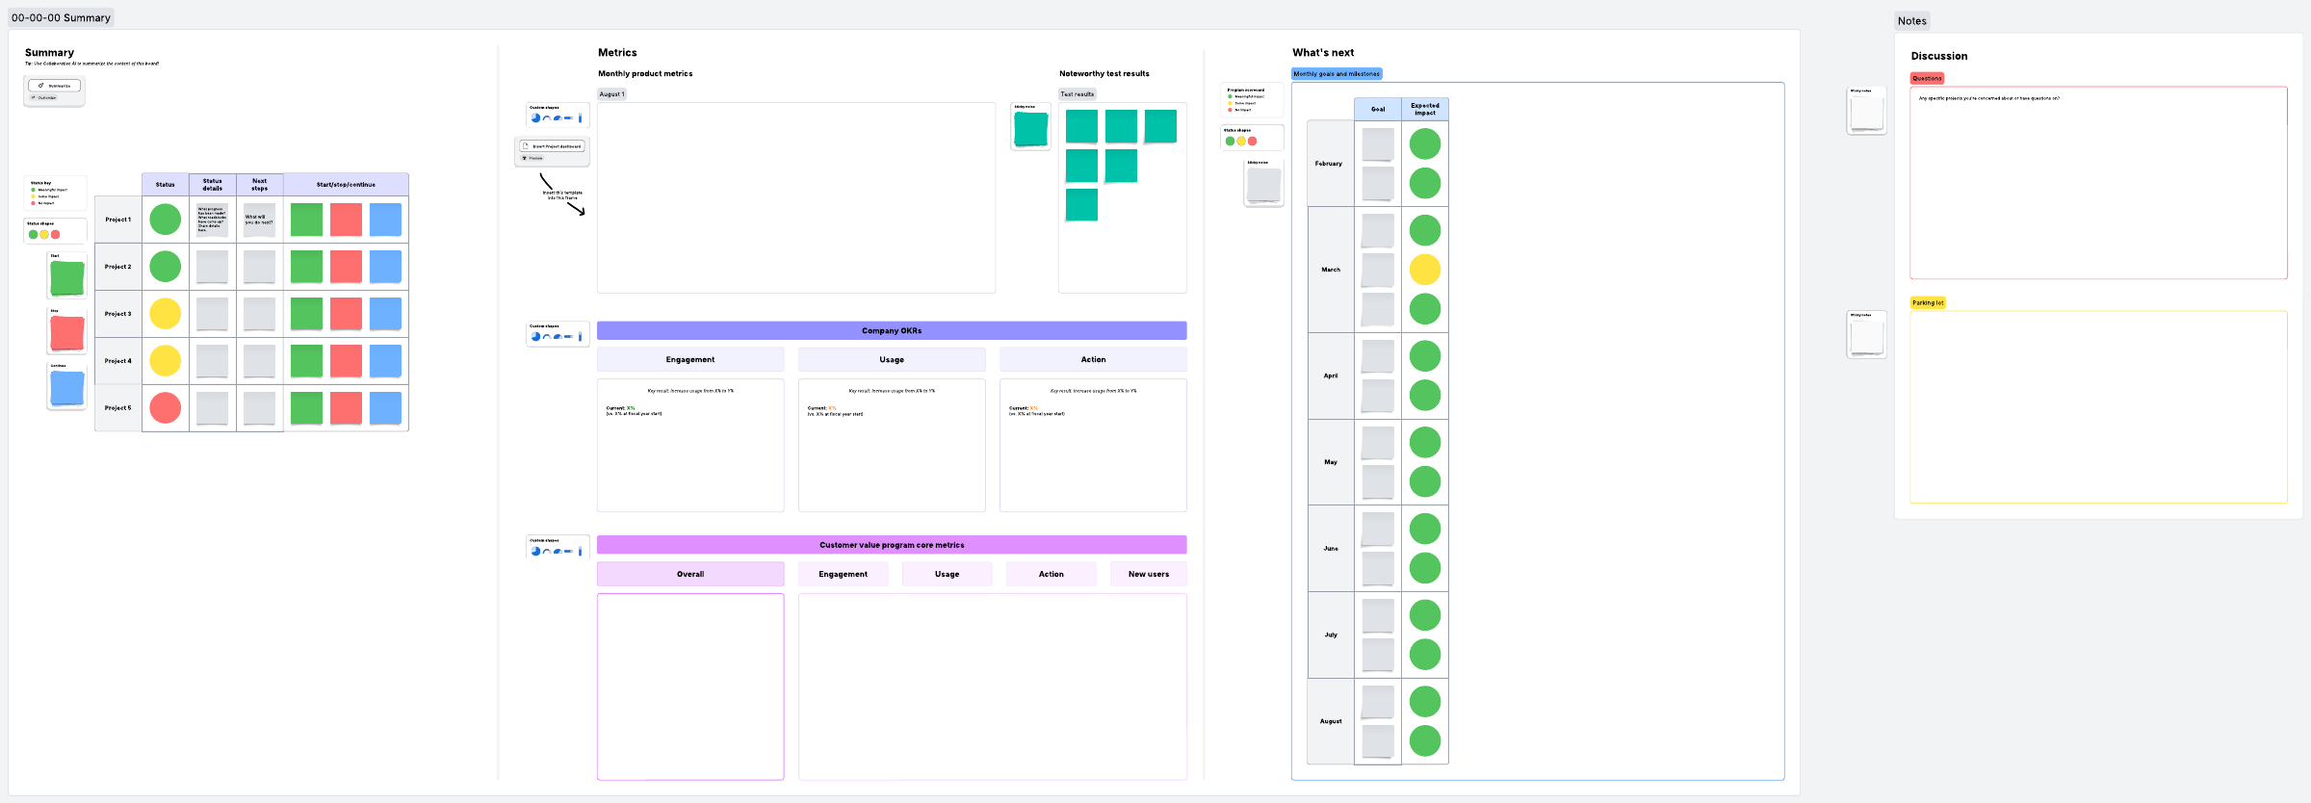Screen dimensions: 2311x803
Task: Click the Insert Project dashboard button
Action: point(553,146)
